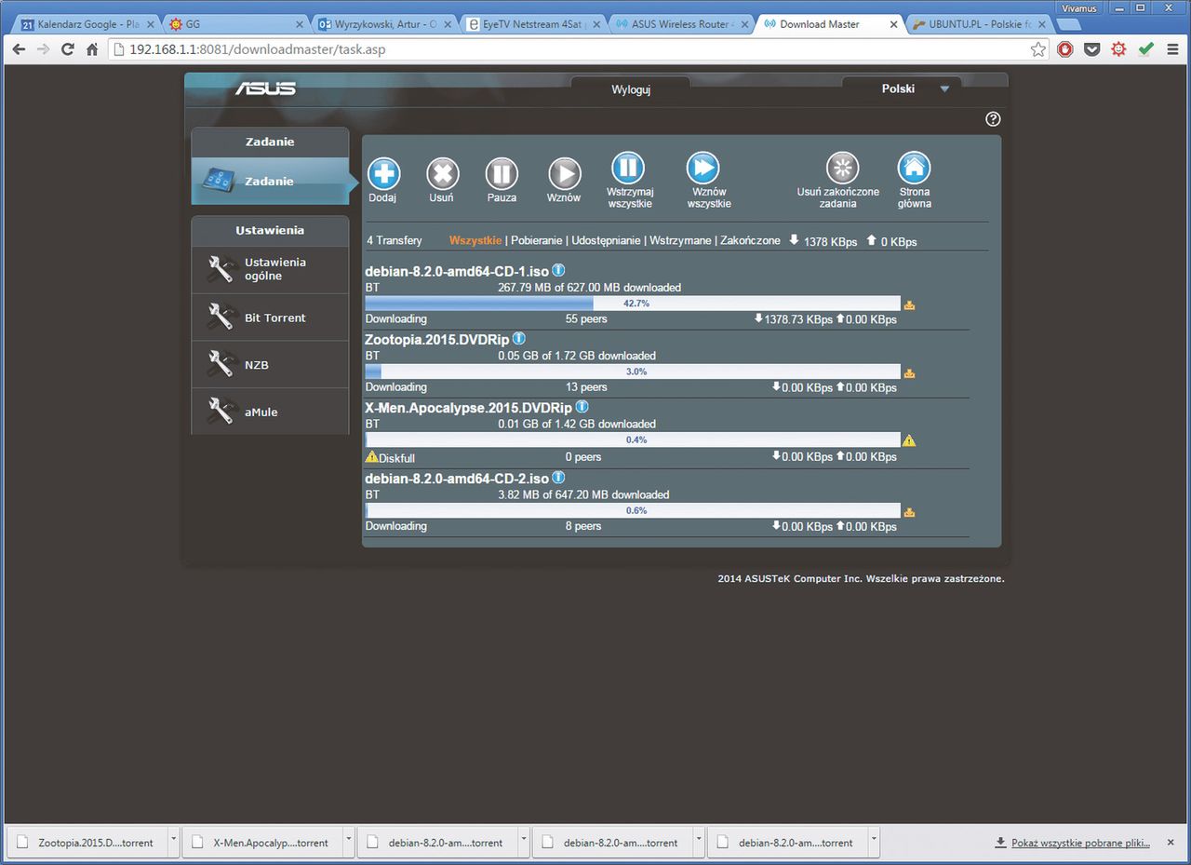Filter tasks by Wstrzymane
The image size is (1191, 865).
680,240
